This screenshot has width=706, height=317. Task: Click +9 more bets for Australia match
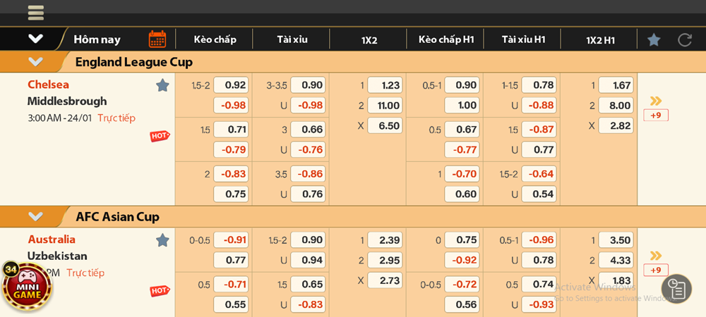click(x=656, y=271)
